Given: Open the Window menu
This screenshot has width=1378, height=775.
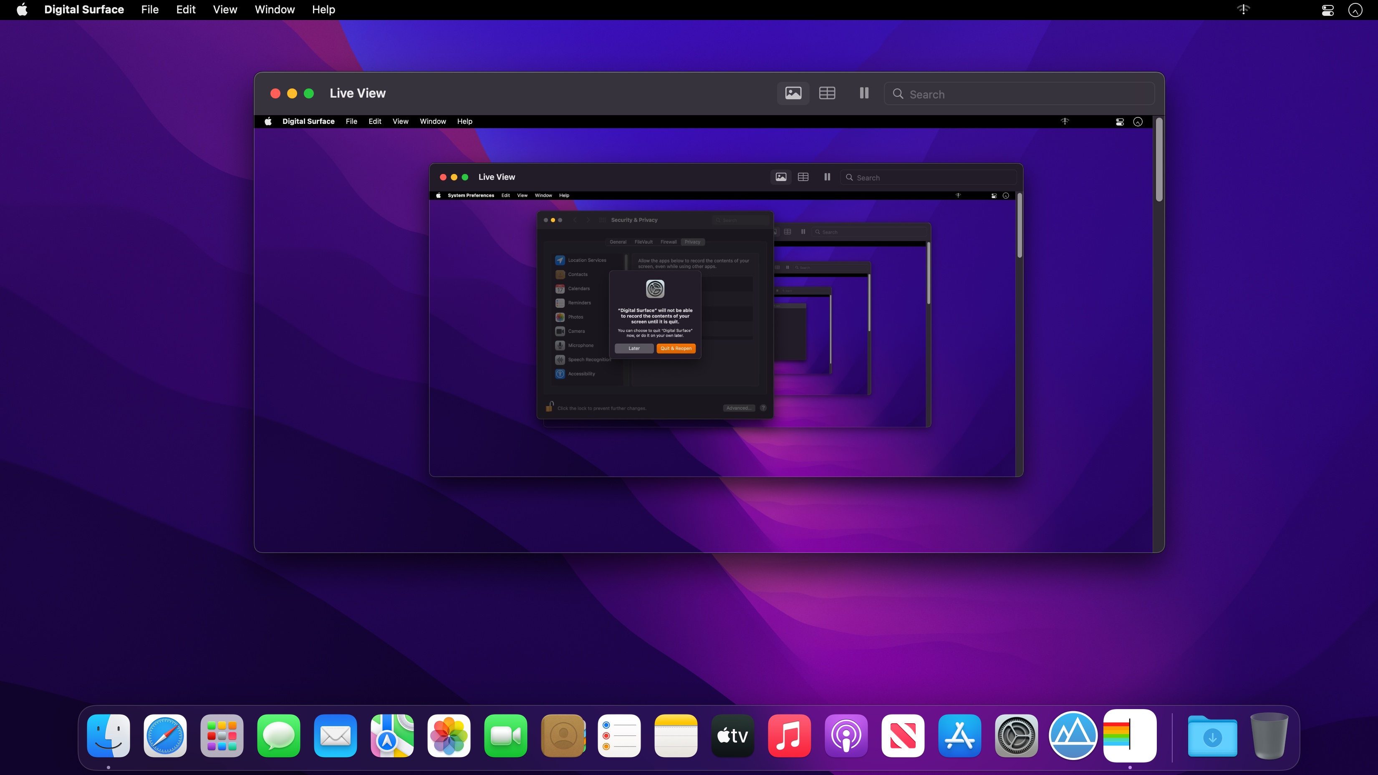Looking at the screenshot, I should pyautogui.click(x=275, y=10).
